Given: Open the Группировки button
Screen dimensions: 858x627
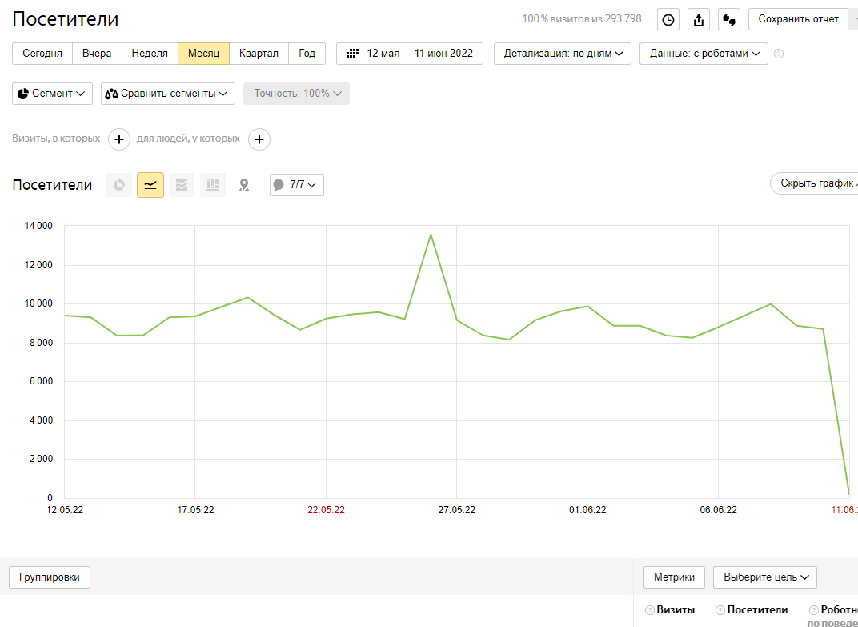Looking at the screenshot, I should coord(50,577).
